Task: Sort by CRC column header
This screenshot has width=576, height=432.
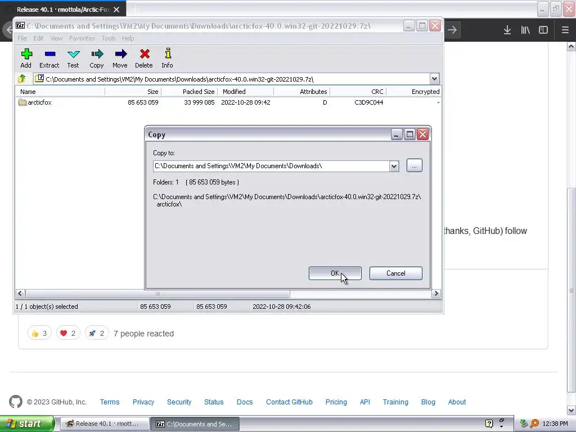Action: [x=358, y=92]
